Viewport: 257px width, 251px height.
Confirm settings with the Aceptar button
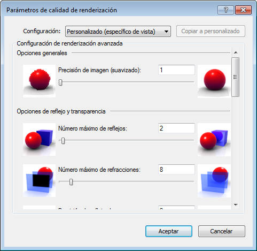169,231
